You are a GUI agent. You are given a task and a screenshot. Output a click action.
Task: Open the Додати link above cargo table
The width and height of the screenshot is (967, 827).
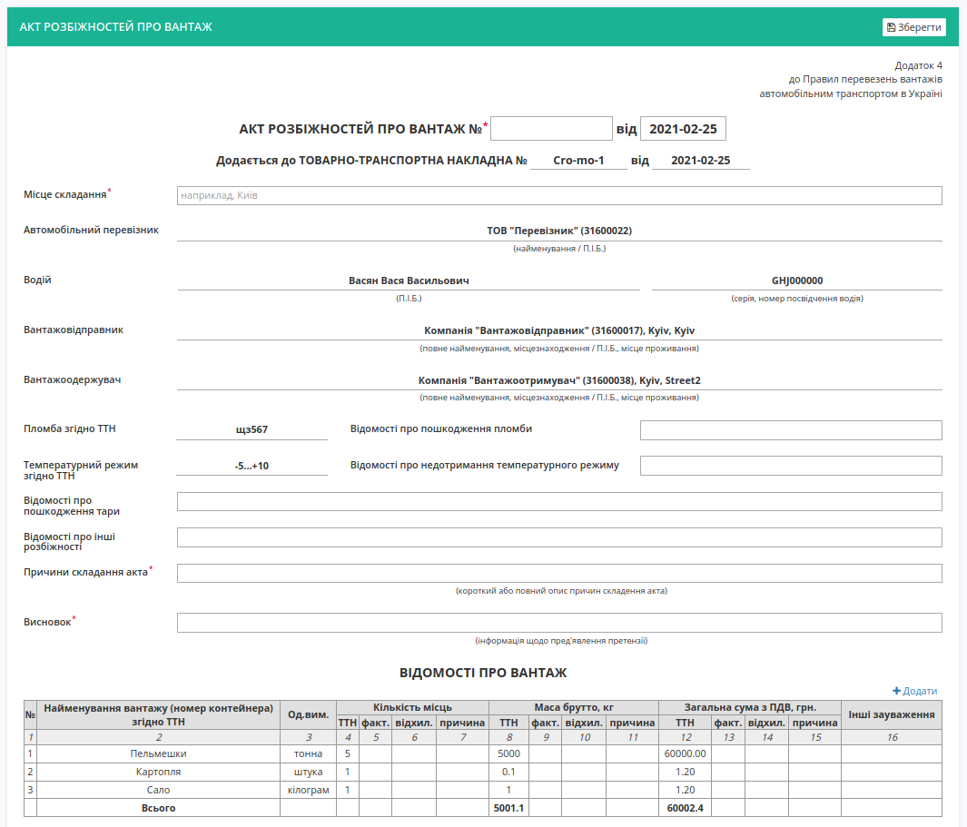coord(915,691)
